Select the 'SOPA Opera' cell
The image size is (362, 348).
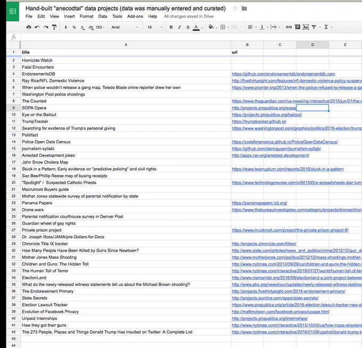point(126,108)
